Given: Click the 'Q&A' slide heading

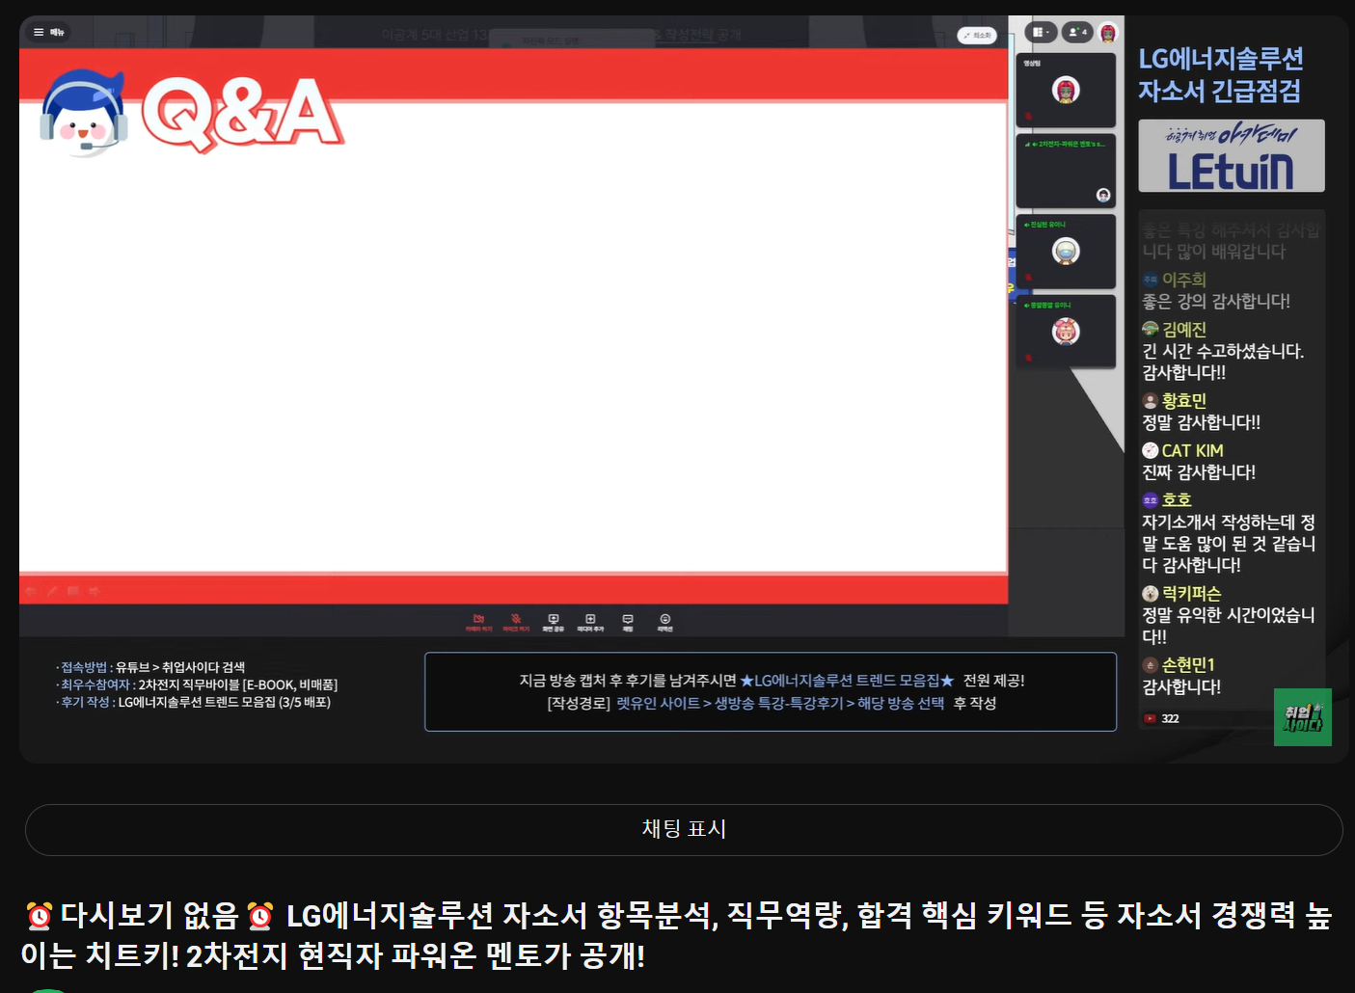Looking at the screenshot, I should click(x=242, y=114).
